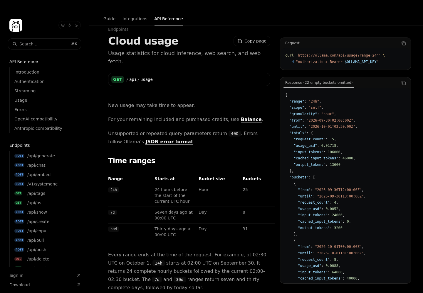Open the /api/pull endpoint page
The width and height of the screenshot is (423, 293).
(x=36, y=240)
